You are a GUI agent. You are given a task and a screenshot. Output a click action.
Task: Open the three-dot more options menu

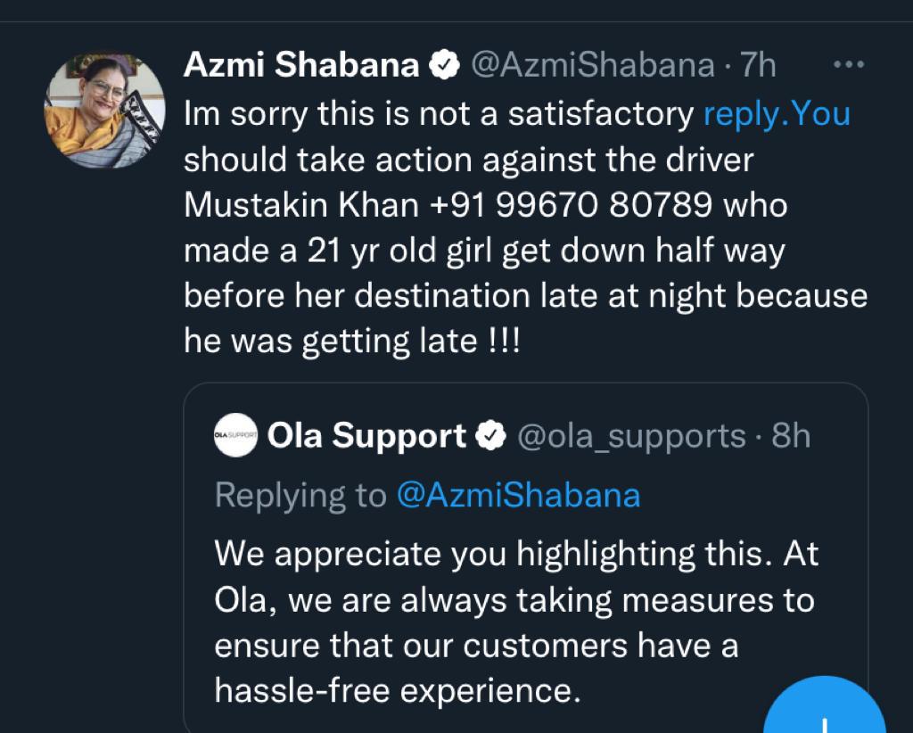pyautogui.click(x=847, y=65)
